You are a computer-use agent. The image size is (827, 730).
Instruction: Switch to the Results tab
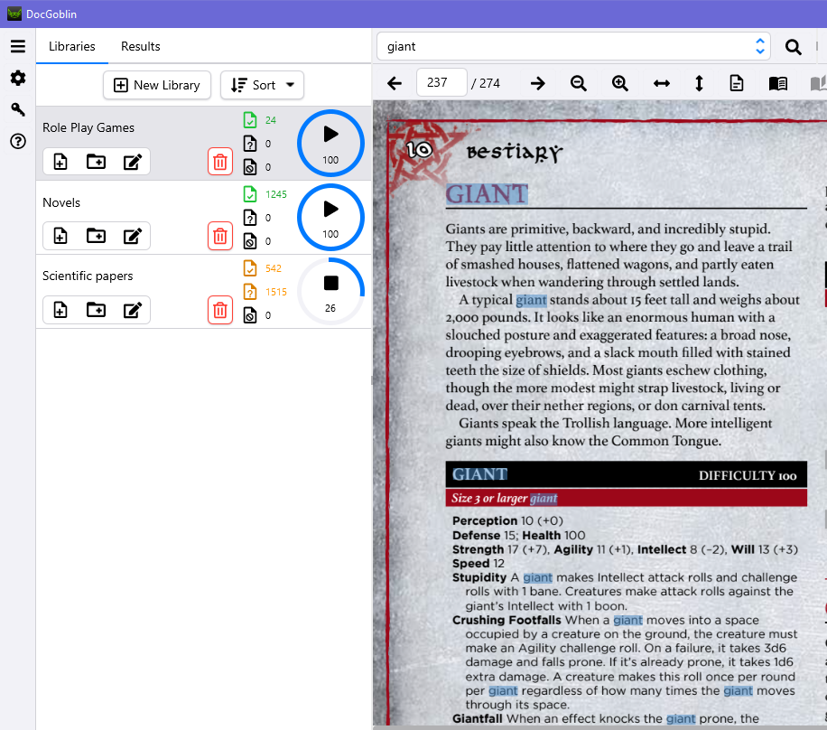pos(140,46)
